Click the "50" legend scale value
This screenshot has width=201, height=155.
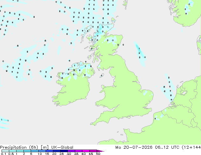[98, 154]
